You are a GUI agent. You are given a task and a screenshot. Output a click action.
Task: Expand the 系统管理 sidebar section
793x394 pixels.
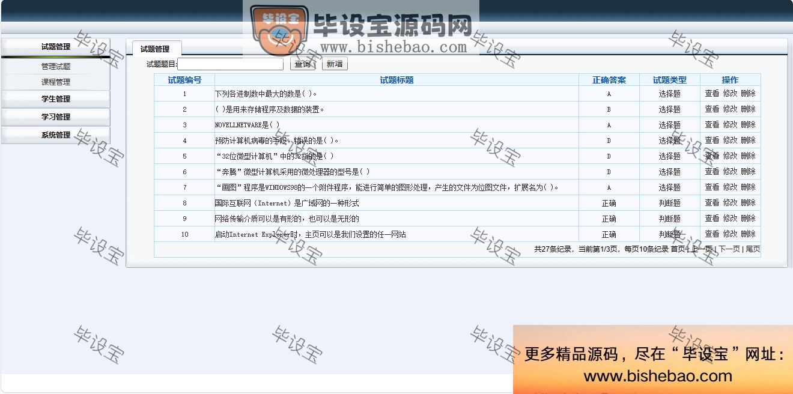pyautogui.click(x=55, y=135)
